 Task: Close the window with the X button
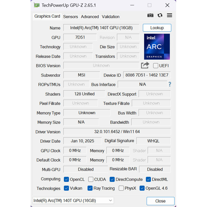click(x=168, y=5)
